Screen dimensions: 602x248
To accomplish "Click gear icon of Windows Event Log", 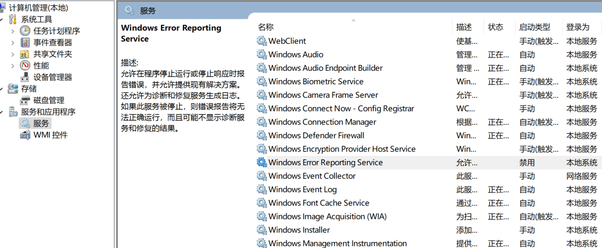I will coord(262,189).
